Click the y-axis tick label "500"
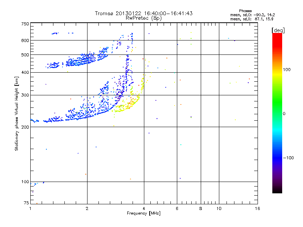Viewport: 303px width, 227px height. 25,55
